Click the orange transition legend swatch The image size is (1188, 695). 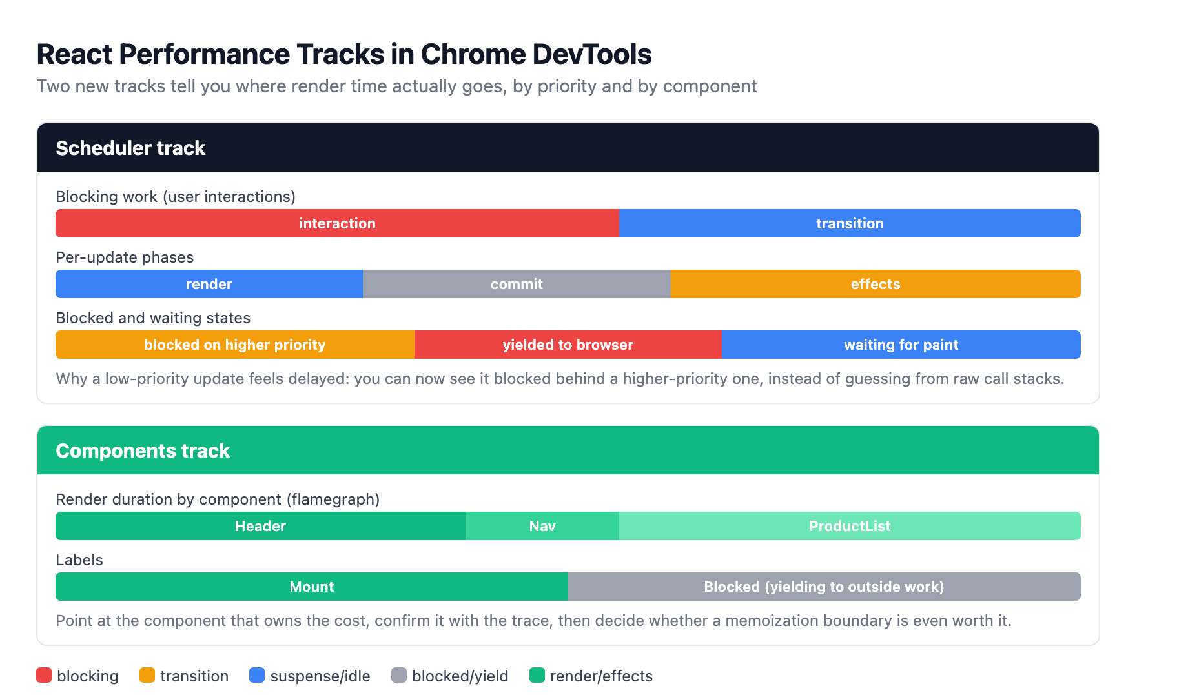pyautogui.click(x=147, y=675)
